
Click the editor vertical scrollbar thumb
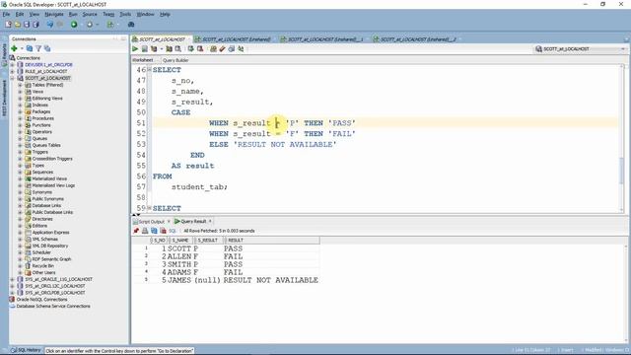tap(622, 171)
